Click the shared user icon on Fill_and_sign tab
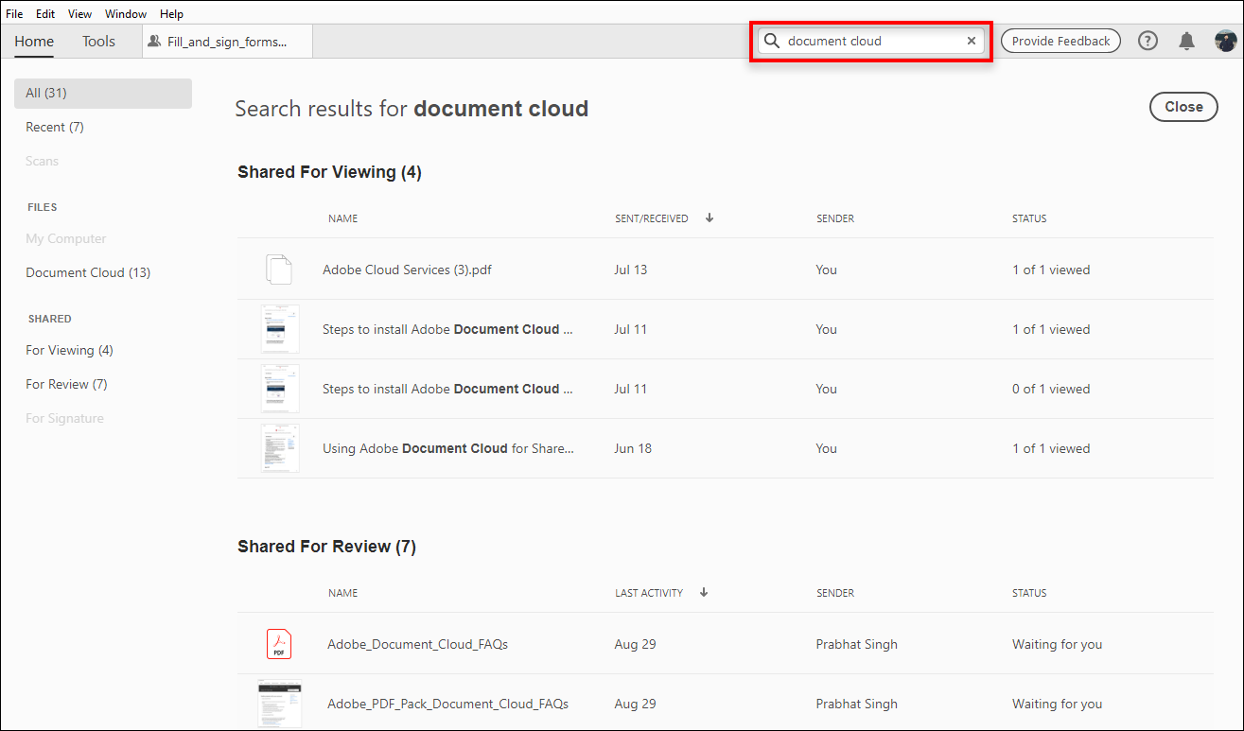The width and height of the screenshot is (1244, 731). 154,41
